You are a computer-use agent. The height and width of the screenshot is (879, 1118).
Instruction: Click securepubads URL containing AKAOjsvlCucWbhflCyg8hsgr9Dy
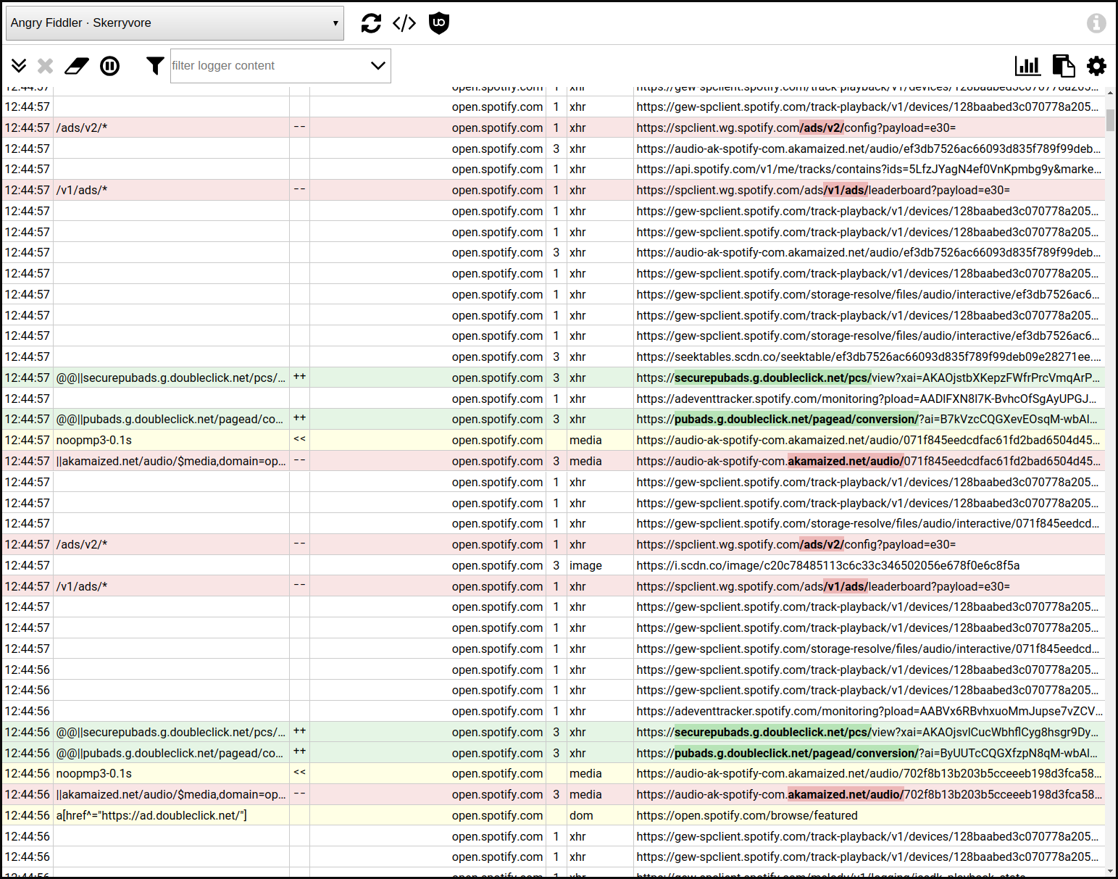pos(868,732)
